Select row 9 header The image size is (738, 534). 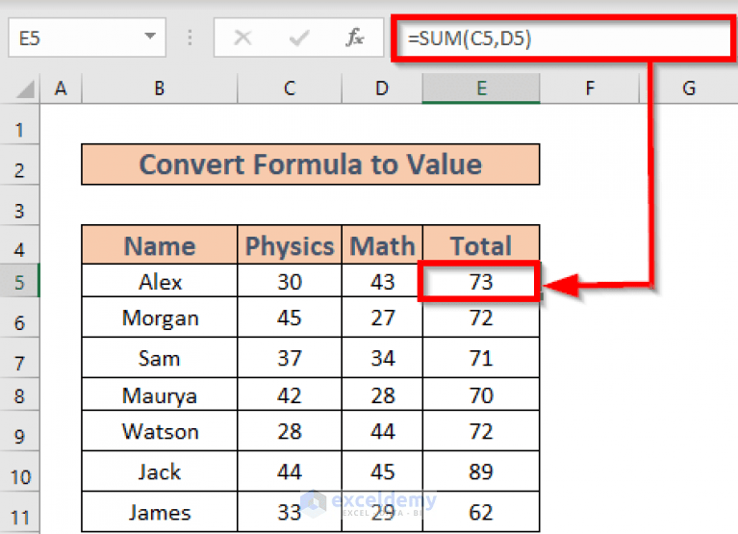pyautogui.click(x=19, y=431)
